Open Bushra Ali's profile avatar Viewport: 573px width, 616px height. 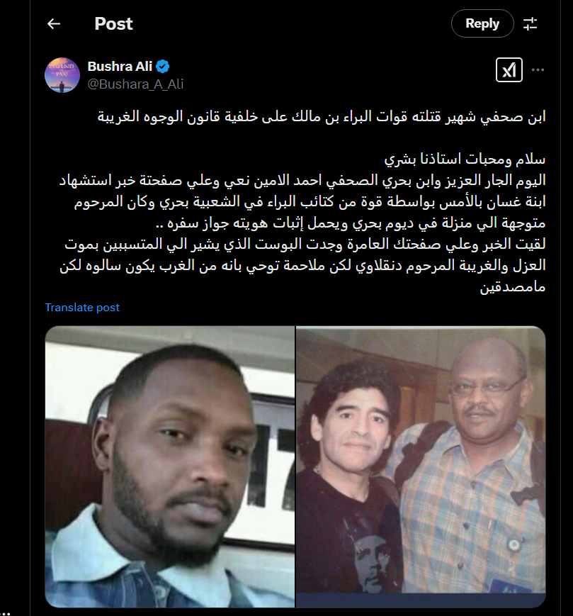click(x=62, y=75)
